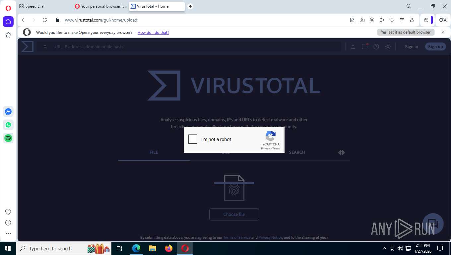Click the Opera logo menu icon

[8, 8]
